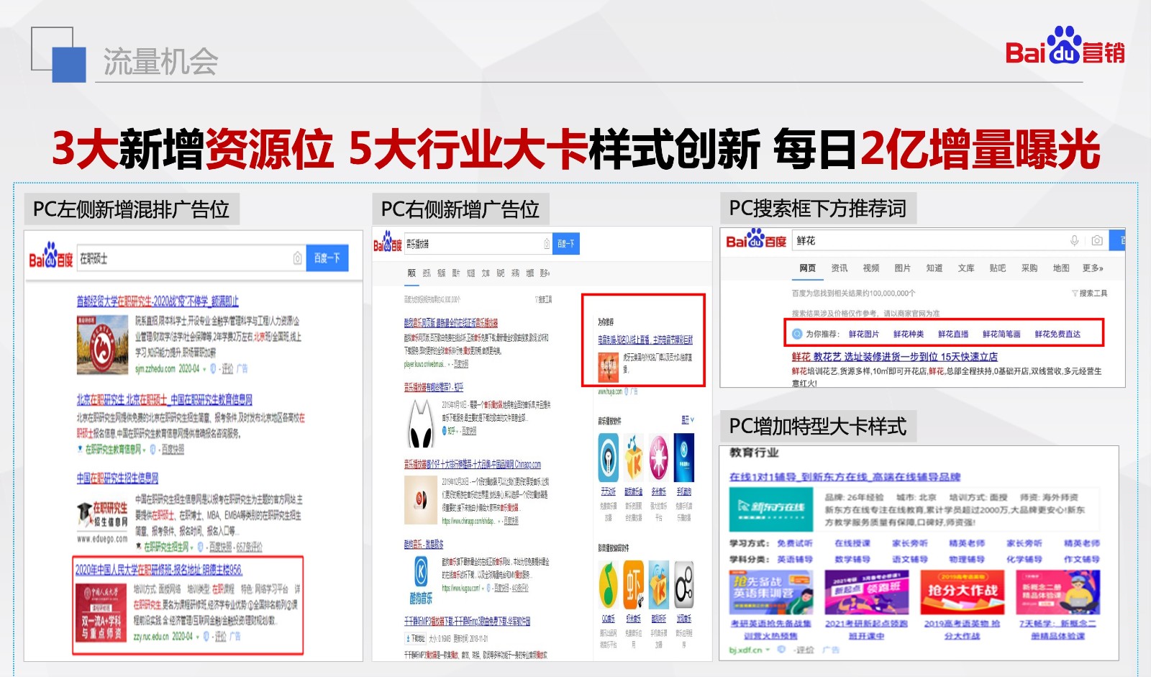Switch to 图片 tab under 鲜花 search
This screenshot has height=677, width=1151.
(903, 268)
